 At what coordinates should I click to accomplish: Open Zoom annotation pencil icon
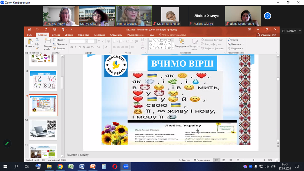[x=7, y=143]
